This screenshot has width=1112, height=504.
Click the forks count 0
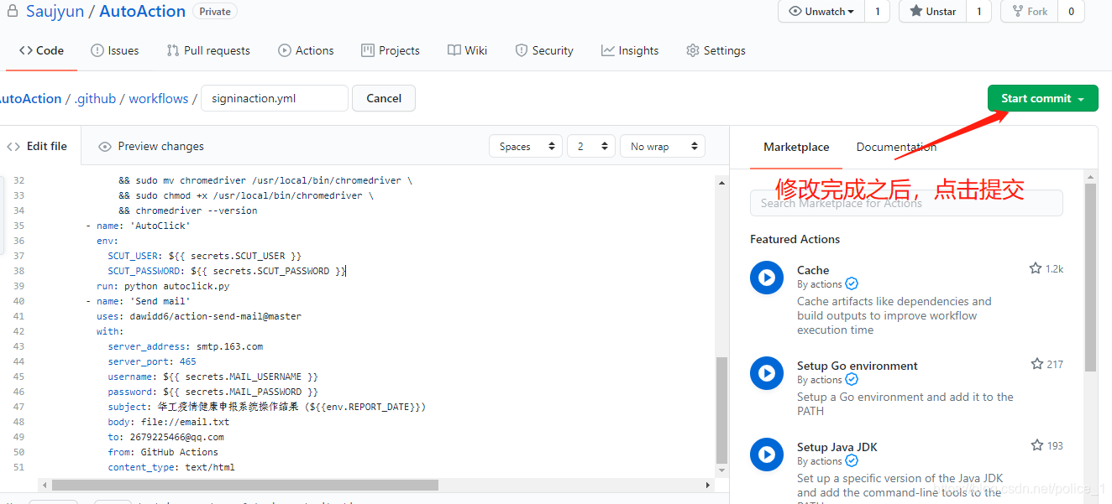1071,12
